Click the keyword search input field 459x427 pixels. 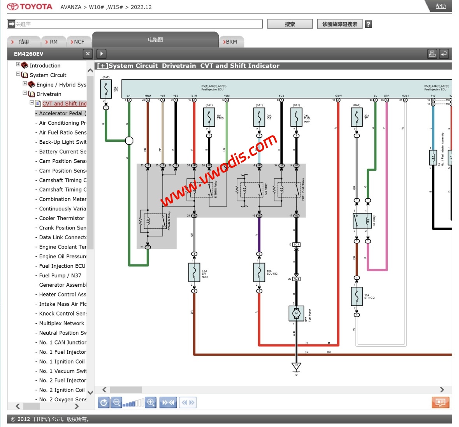138,24
